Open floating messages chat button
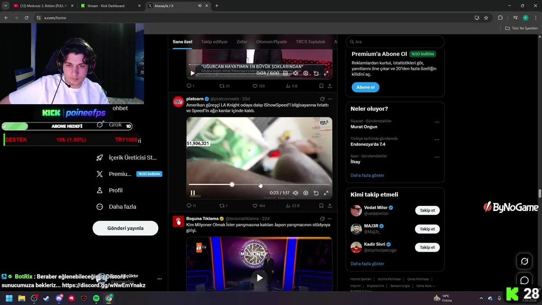The image size is (542, 305). pyautogui.click(x=524, y=280)
